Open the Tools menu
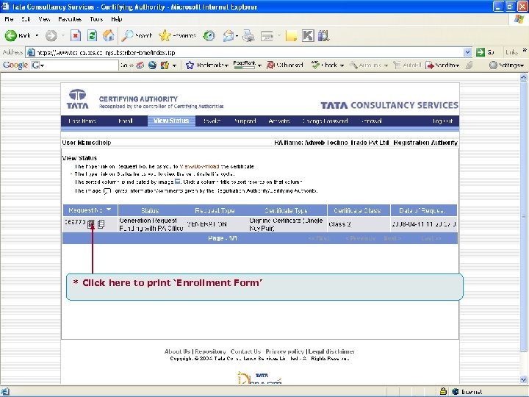The height and width of the screenshot is (397, 529). point(96,19)
